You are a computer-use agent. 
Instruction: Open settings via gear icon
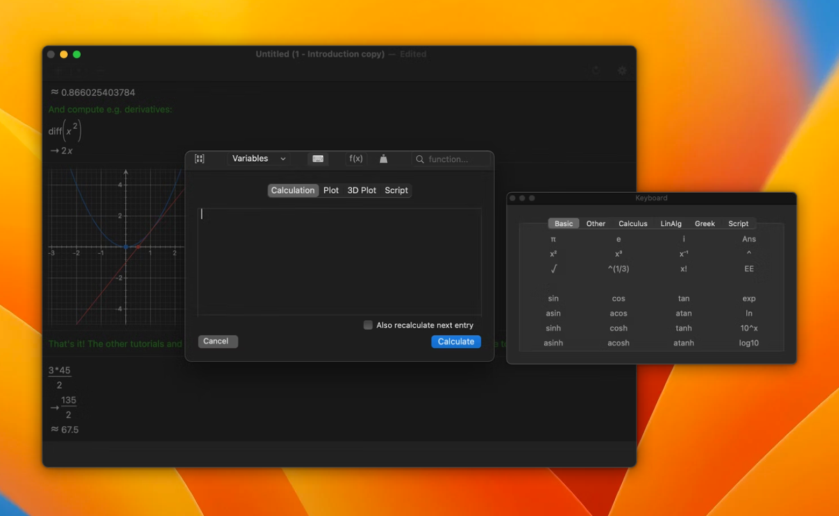pyautogui.click(x=622, y=70)
